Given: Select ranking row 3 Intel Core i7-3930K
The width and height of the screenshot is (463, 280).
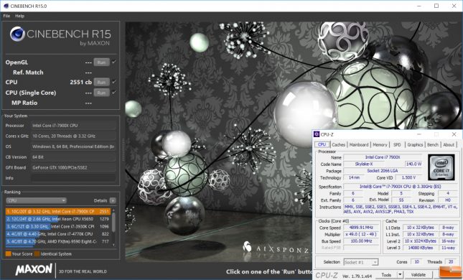Looking at the screenshot, I should (58, 227).
